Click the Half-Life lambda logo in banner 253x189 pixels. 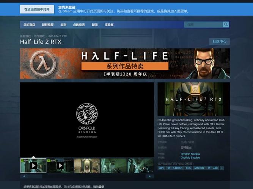tap(43, 64)
